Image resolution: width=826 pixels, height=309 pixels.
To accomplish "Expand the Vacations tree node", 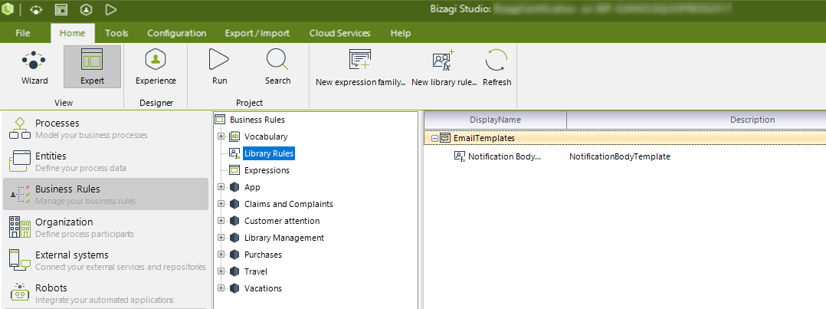I will tap(221, 288).
